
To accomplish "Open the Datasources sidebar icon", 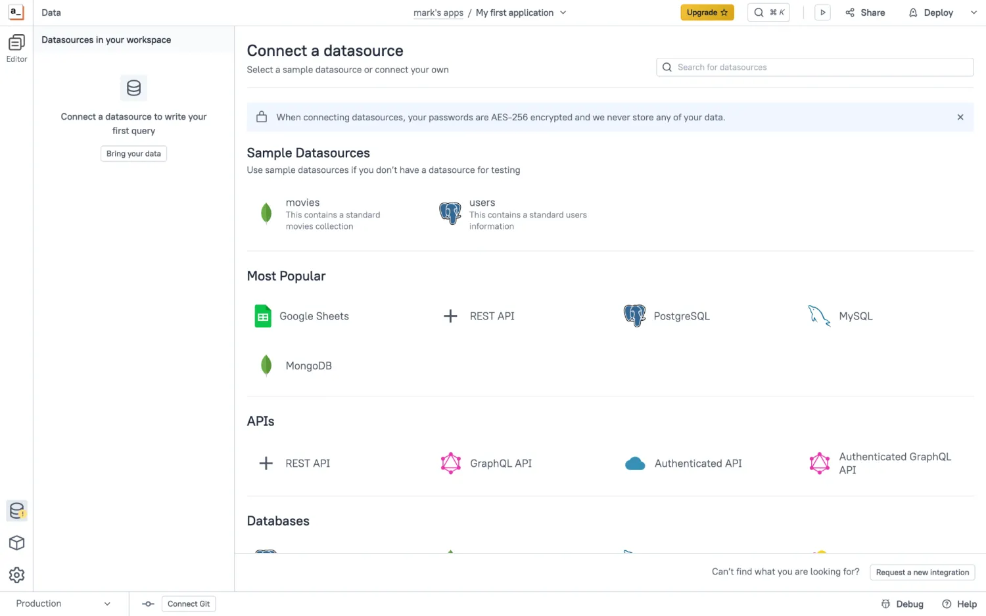I will click(16, 511).
